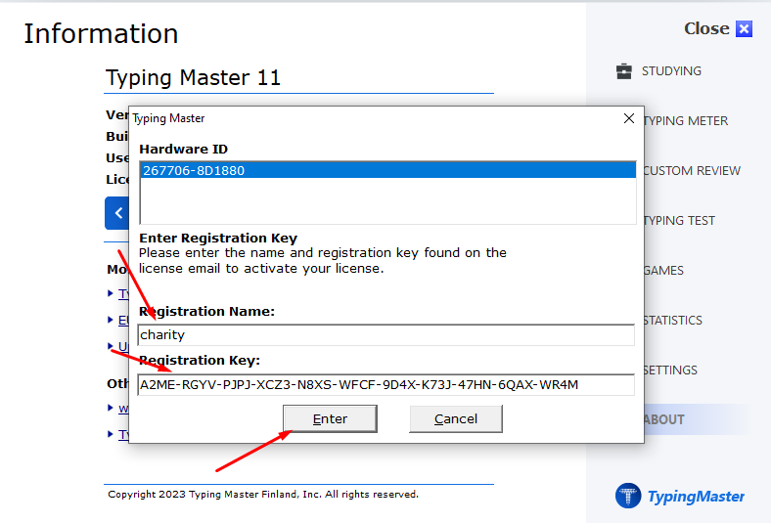Screen dimensions: 771x523
Task: Focus the Registration Key text box
Action: pyautogui.click(x=386, y=384)
